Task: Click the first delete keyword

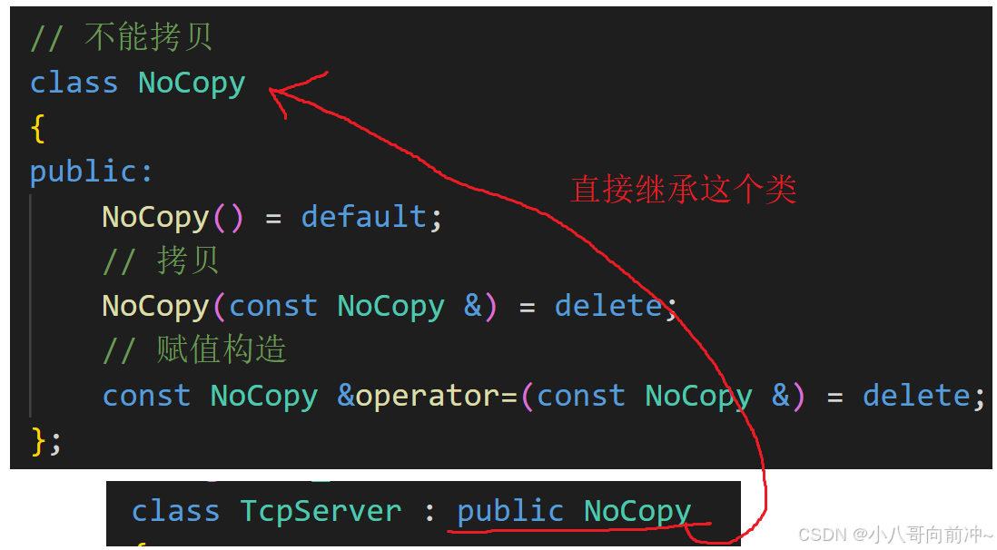Action: tap(609, 306)
